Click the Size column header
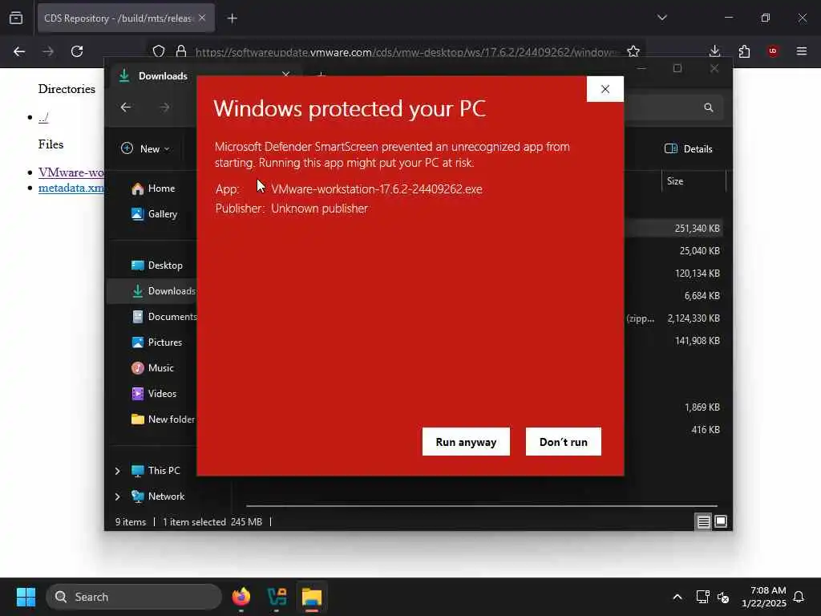 click(x=694, y=181)
